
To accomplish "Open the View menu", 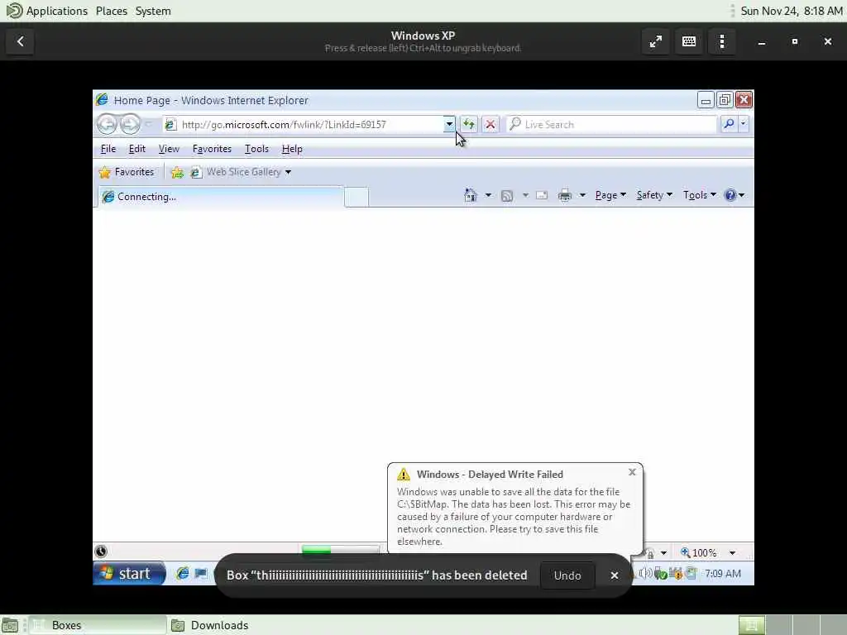I will pos(169,149).
